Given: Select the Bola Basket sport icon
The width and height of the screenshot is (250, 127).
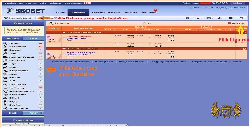Looking at the screenshot, I should coord(5,47).
